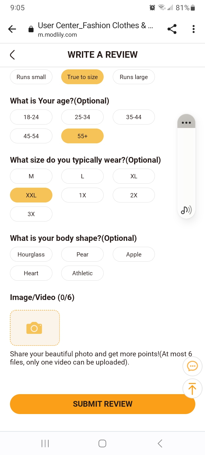Pick size 2X as typical size
The width and height of the screenshot is (205, 455).
(x=134, y=195)
